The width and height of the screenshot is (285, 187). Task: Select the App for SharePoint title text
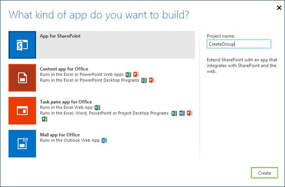coord(60,36)
